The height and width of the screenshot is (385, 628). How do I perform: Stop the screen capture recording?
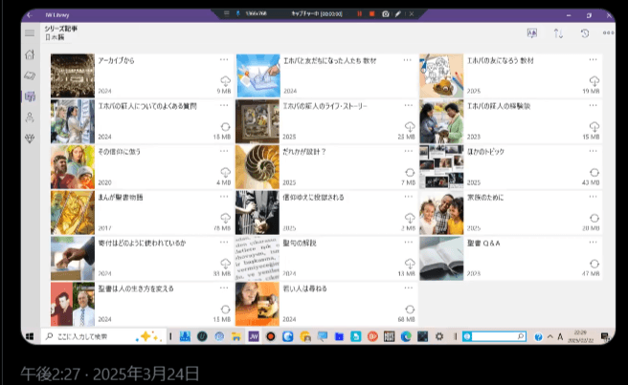coord(371,14)
